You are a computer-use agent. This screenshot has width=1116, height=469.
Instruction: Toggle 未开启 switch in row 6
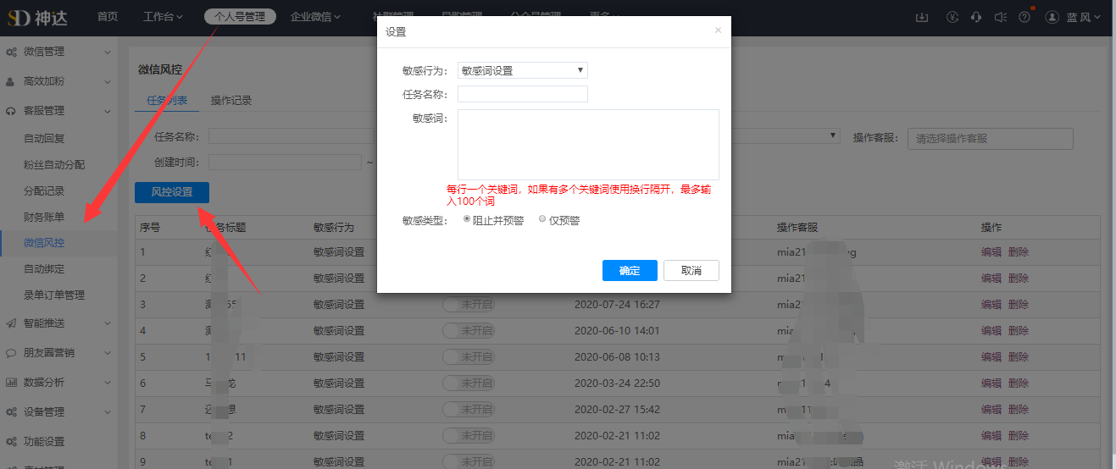(467, 383)
